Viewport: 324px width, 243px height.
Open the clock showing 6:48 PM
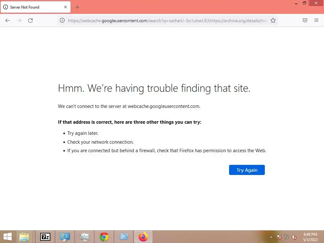(x=310, y=237)
